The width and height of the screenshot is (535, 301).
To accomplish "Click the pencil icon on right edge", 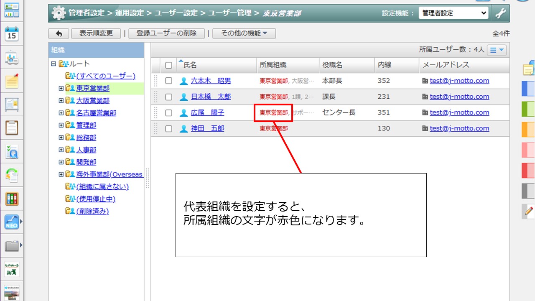I will 529,212.
